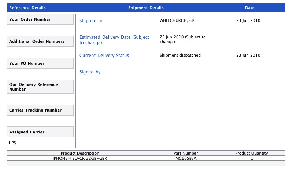Image resolution: width=289 pixels, height=170 pixels.
Task: Click WHITCHURCH, GB destination text
Action: coord(177,20)
